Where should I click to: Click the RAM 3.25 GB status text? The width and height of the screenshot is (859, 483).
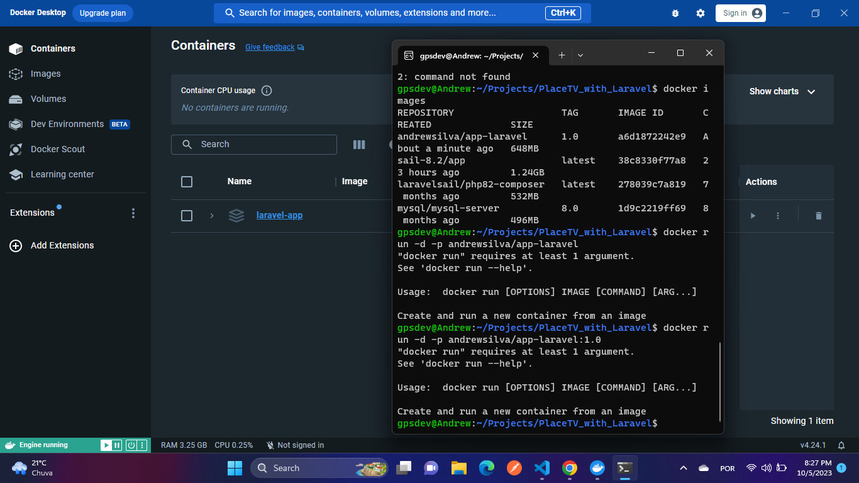point(184,445)
